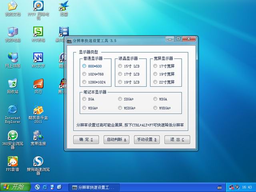Image resolution: width=256 pixels, height=192 pixels.
Task: Select the WSXGA+ notebook display option
Action: pos(120,108)
